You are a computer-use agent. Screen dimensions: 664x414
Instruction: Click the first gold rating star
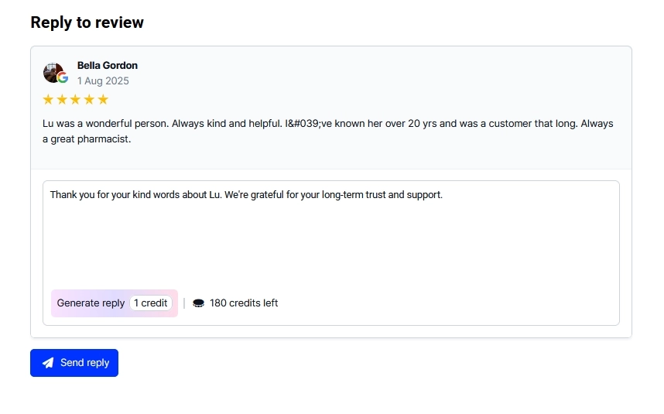click(48, 100)
